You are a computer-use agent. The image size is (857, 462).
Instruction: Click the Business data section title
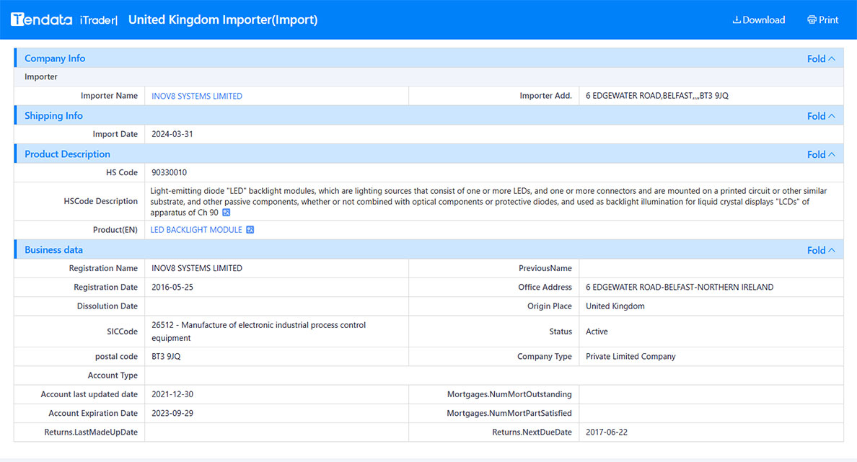[53, 249]
